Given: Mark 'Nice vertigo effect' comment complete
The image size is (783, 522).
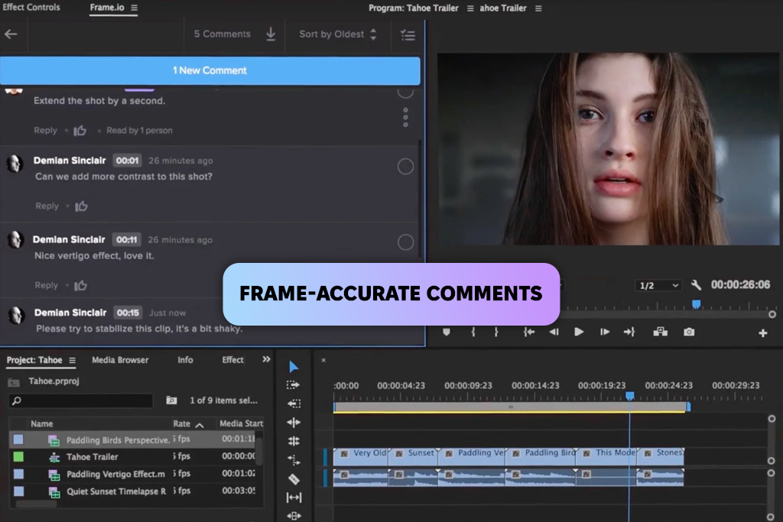Looking at the screenshot, I should coord(405,242).
